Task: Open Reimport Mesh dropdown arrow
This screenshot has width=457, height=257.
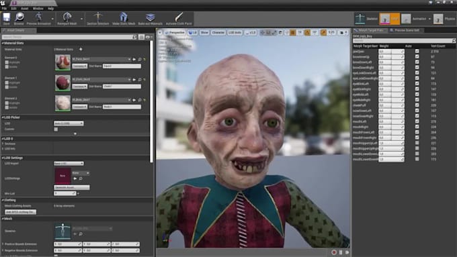Action: [81, 19]
